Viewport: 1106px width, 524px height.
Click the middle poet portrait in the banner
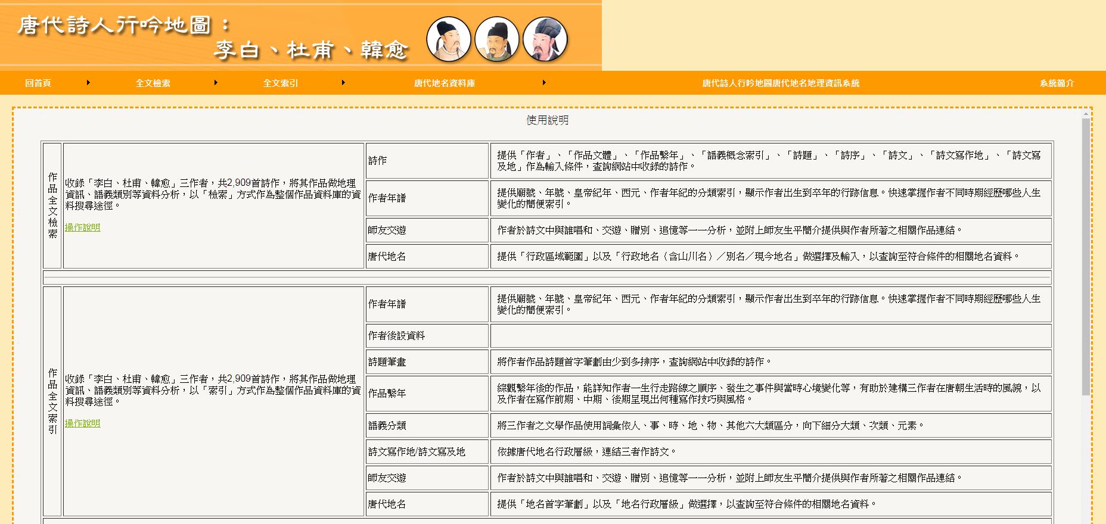coord(496,39)
